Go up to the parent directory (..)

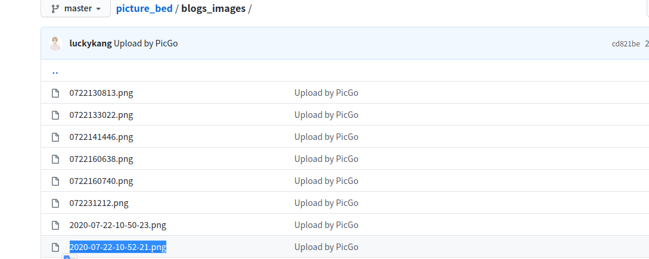pyautogui.click(x=55, y=71)
